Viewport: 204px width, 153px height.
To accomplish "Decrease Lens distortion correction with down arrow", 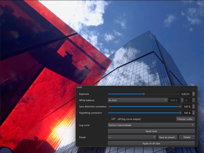I will (x=194, y=108).
